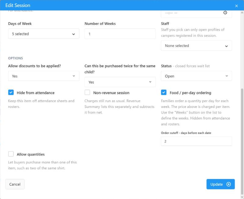Click the vertical scrollbar thumb
Screen dimensions: 244x199
pos(242,141)
